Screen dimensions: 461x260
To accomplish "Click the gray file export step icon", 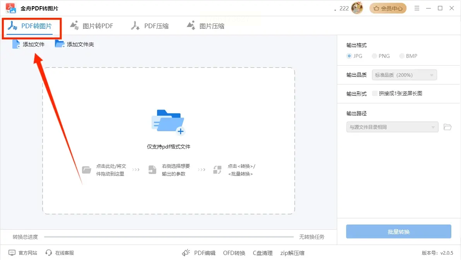I will coord(152,170).
